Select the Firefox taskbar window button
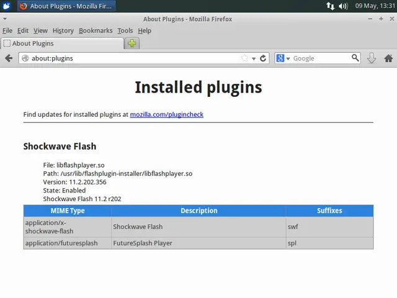The image size is (397, 298). click(x=66, y=6)
